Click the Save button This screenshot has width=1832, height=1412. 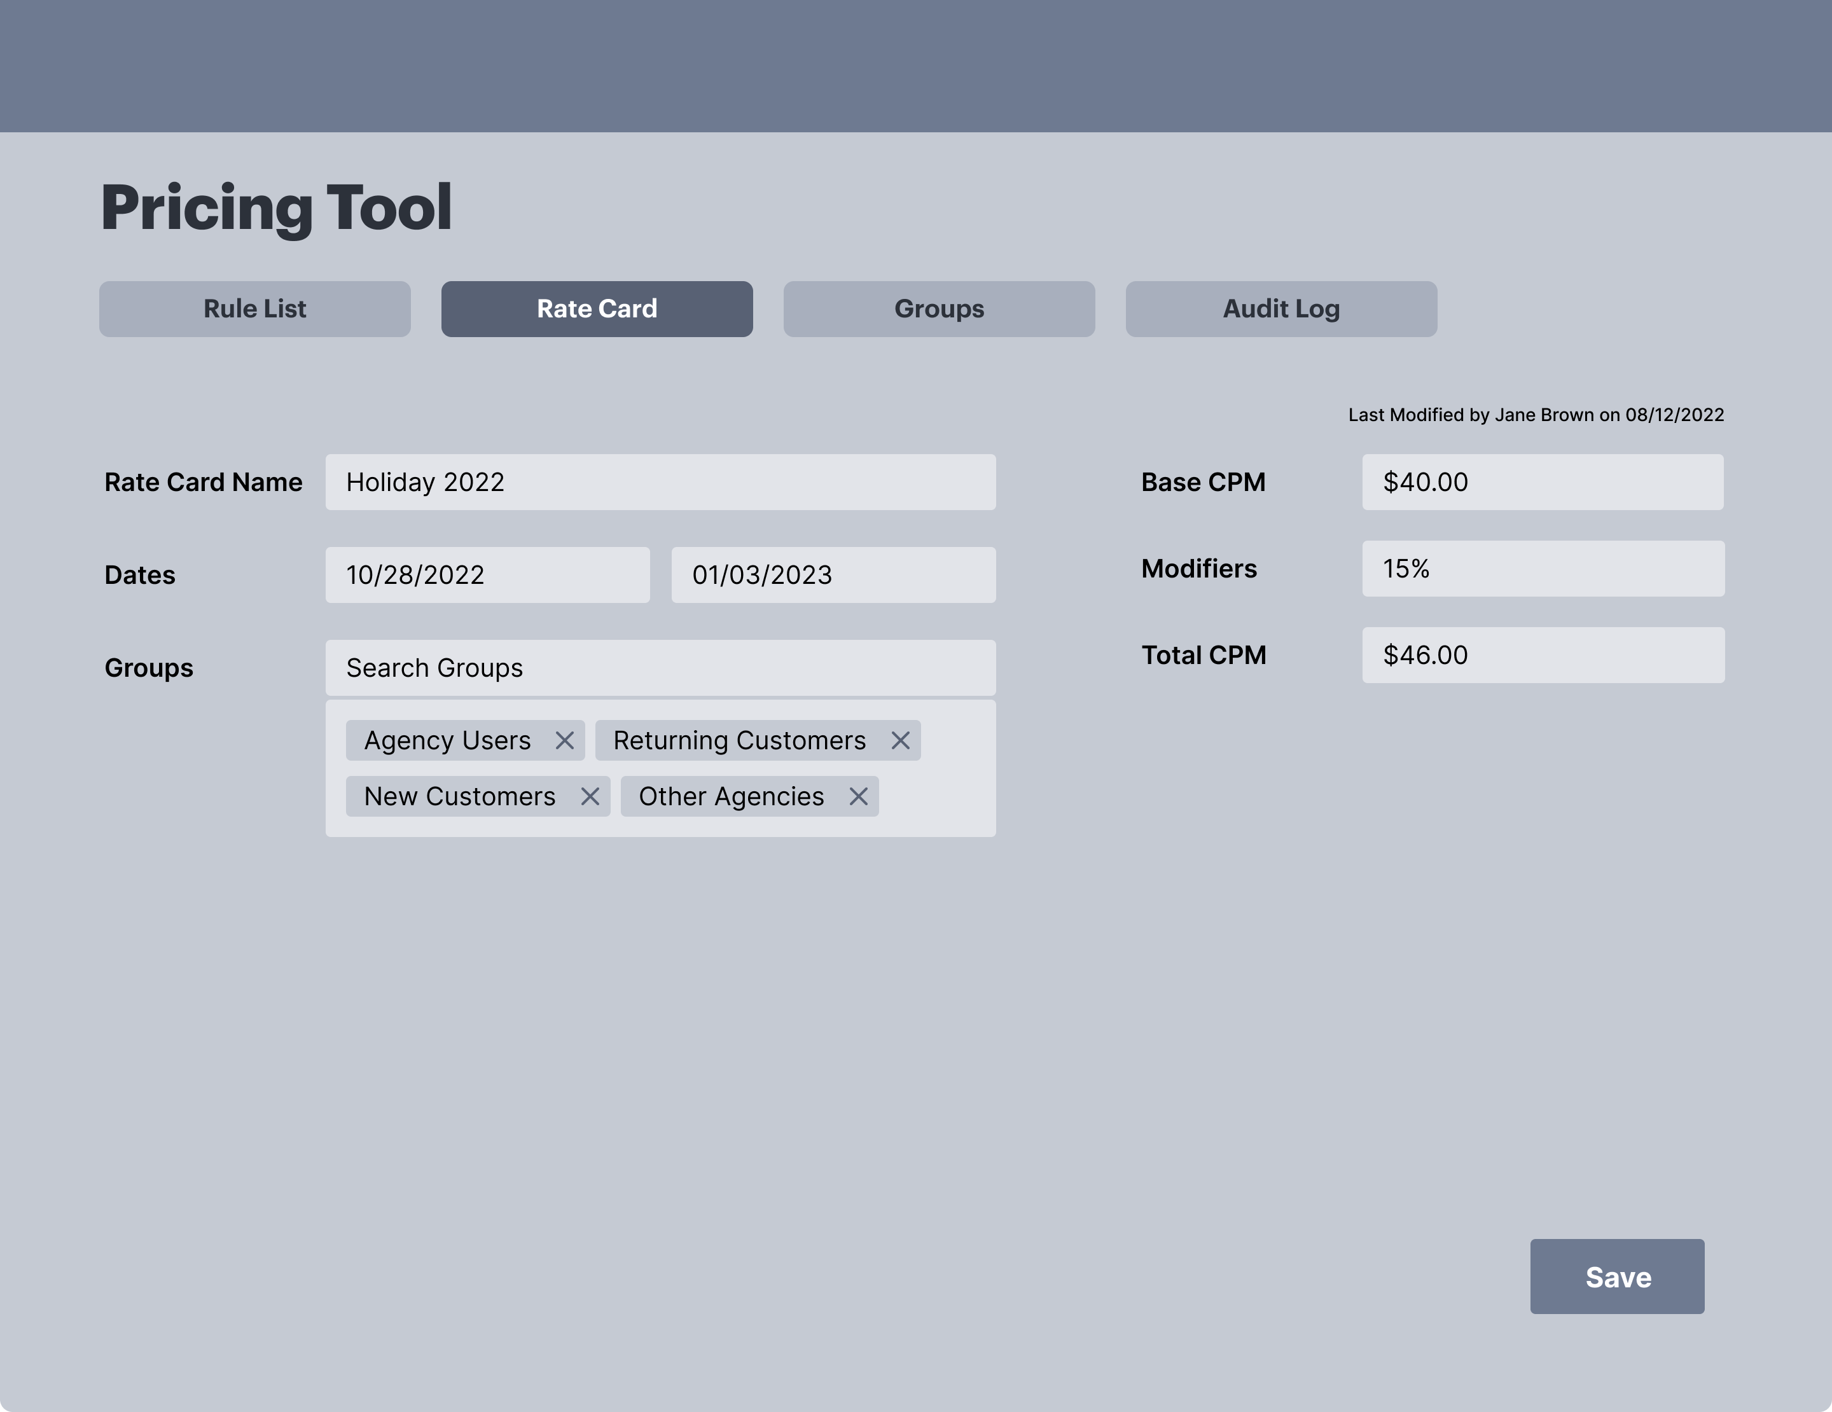coord(1617,1276)
